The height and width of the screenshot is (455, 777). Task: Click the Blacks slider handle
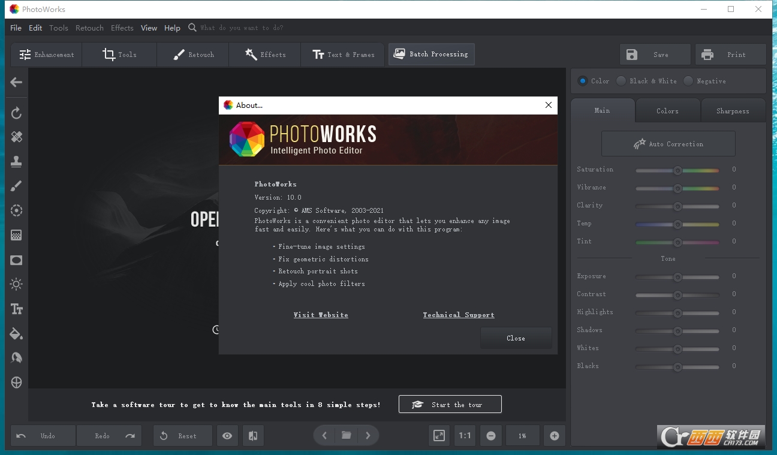tap(677, 367)
